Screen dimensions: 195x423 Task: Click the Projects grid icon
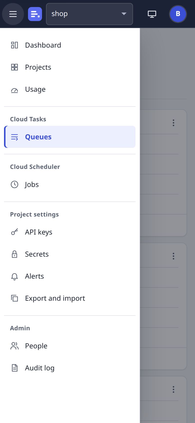click(14, 67)
